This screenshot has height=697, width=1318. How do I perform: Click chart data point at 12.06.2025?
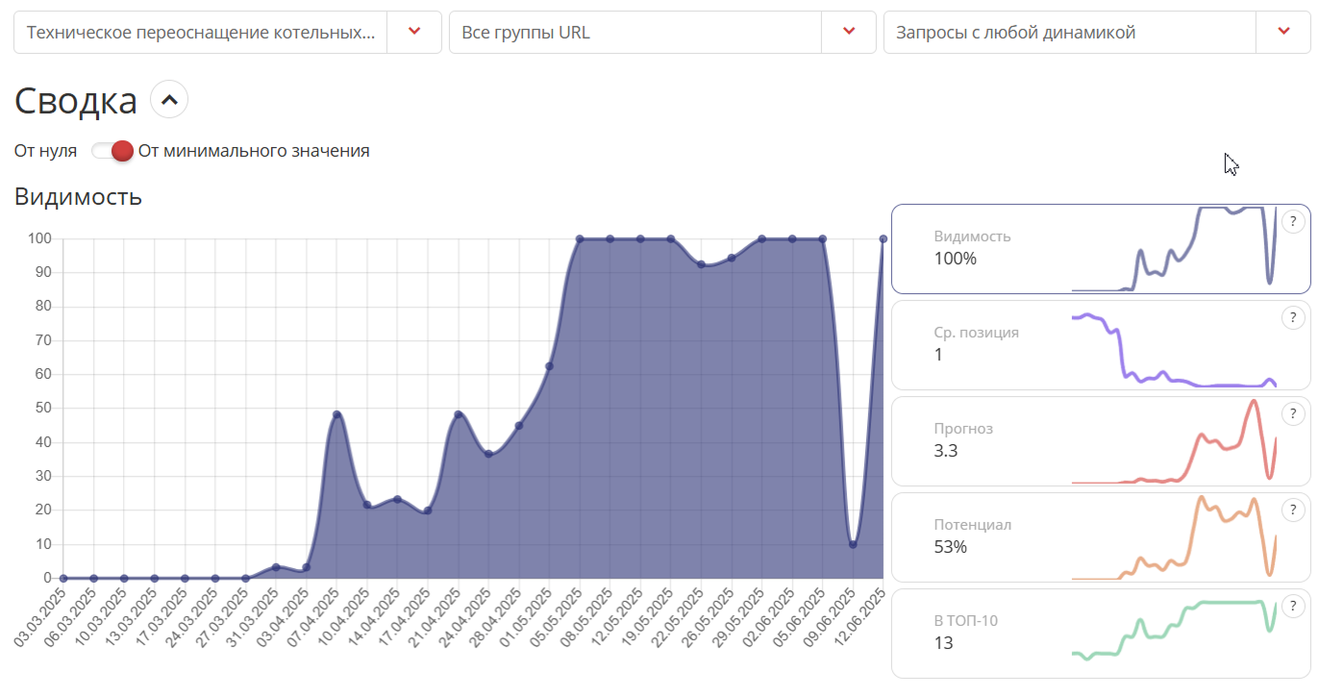point(883,238)
